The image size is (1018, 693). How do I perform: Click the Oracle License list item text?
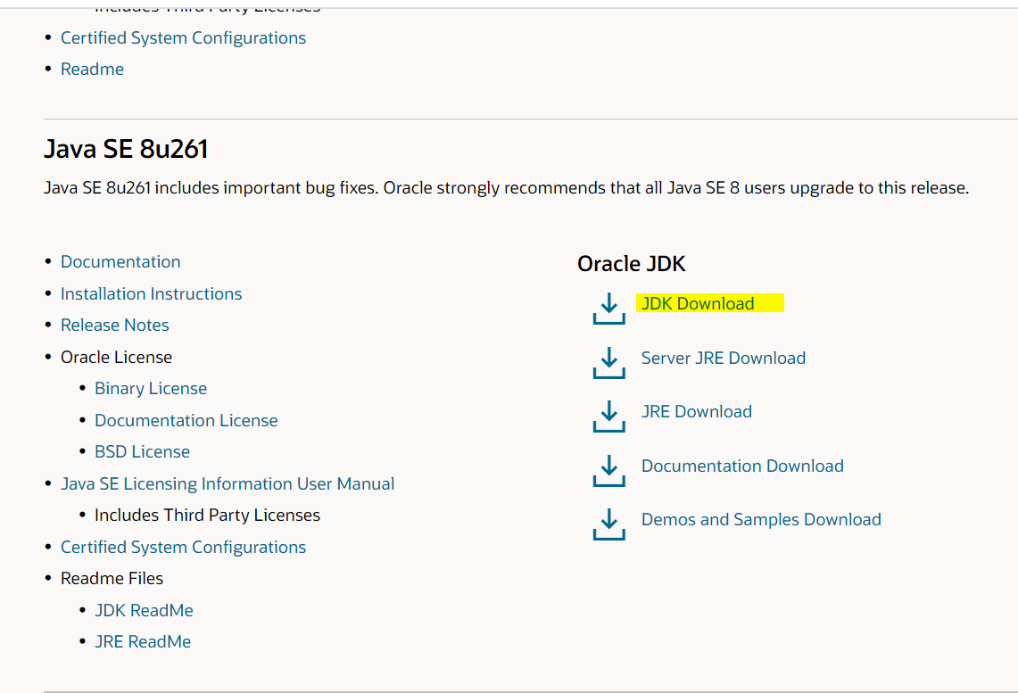pos(116,358)
